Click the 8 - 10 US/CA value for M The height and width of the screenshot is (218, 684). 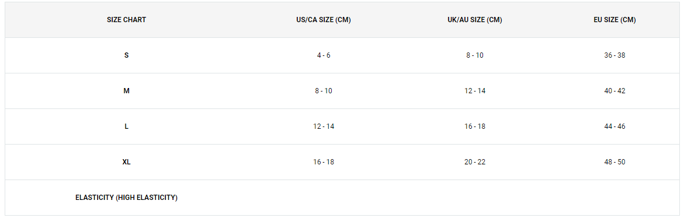click(x=324, y=91)
